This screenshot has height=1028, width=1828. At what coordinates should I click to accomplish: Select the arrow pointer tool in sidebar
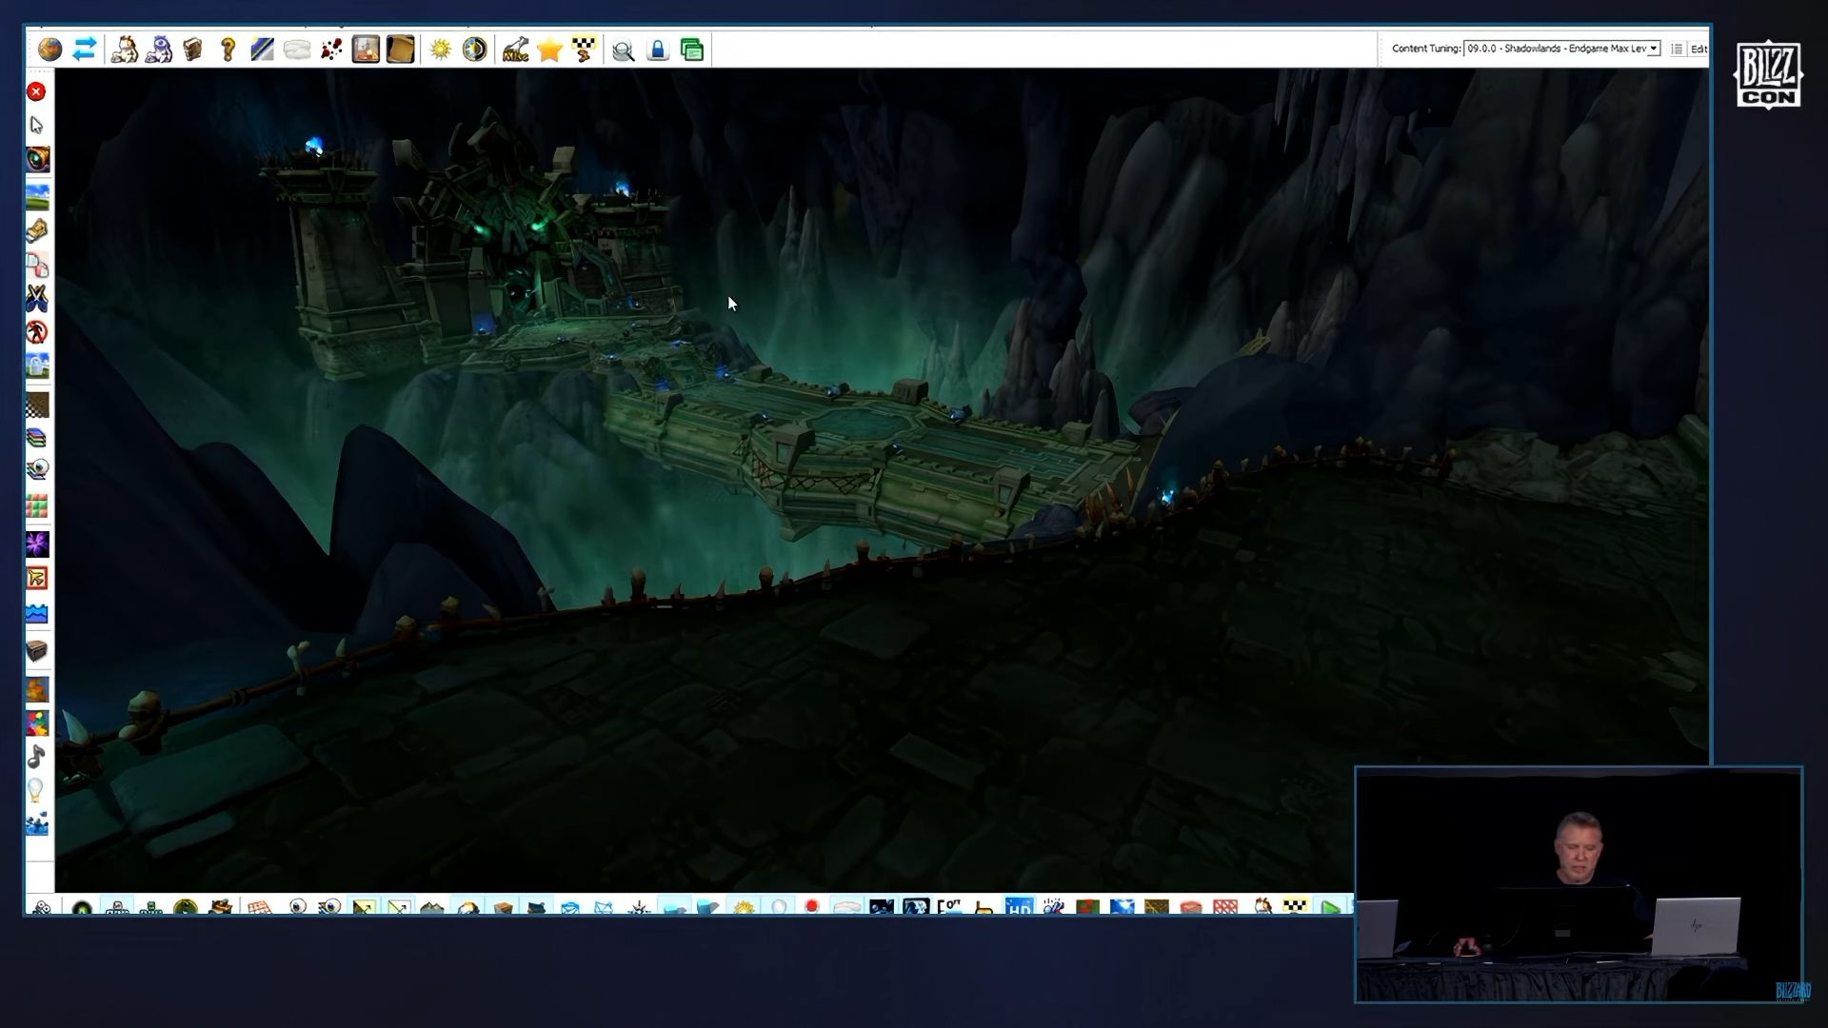point(36,125)
